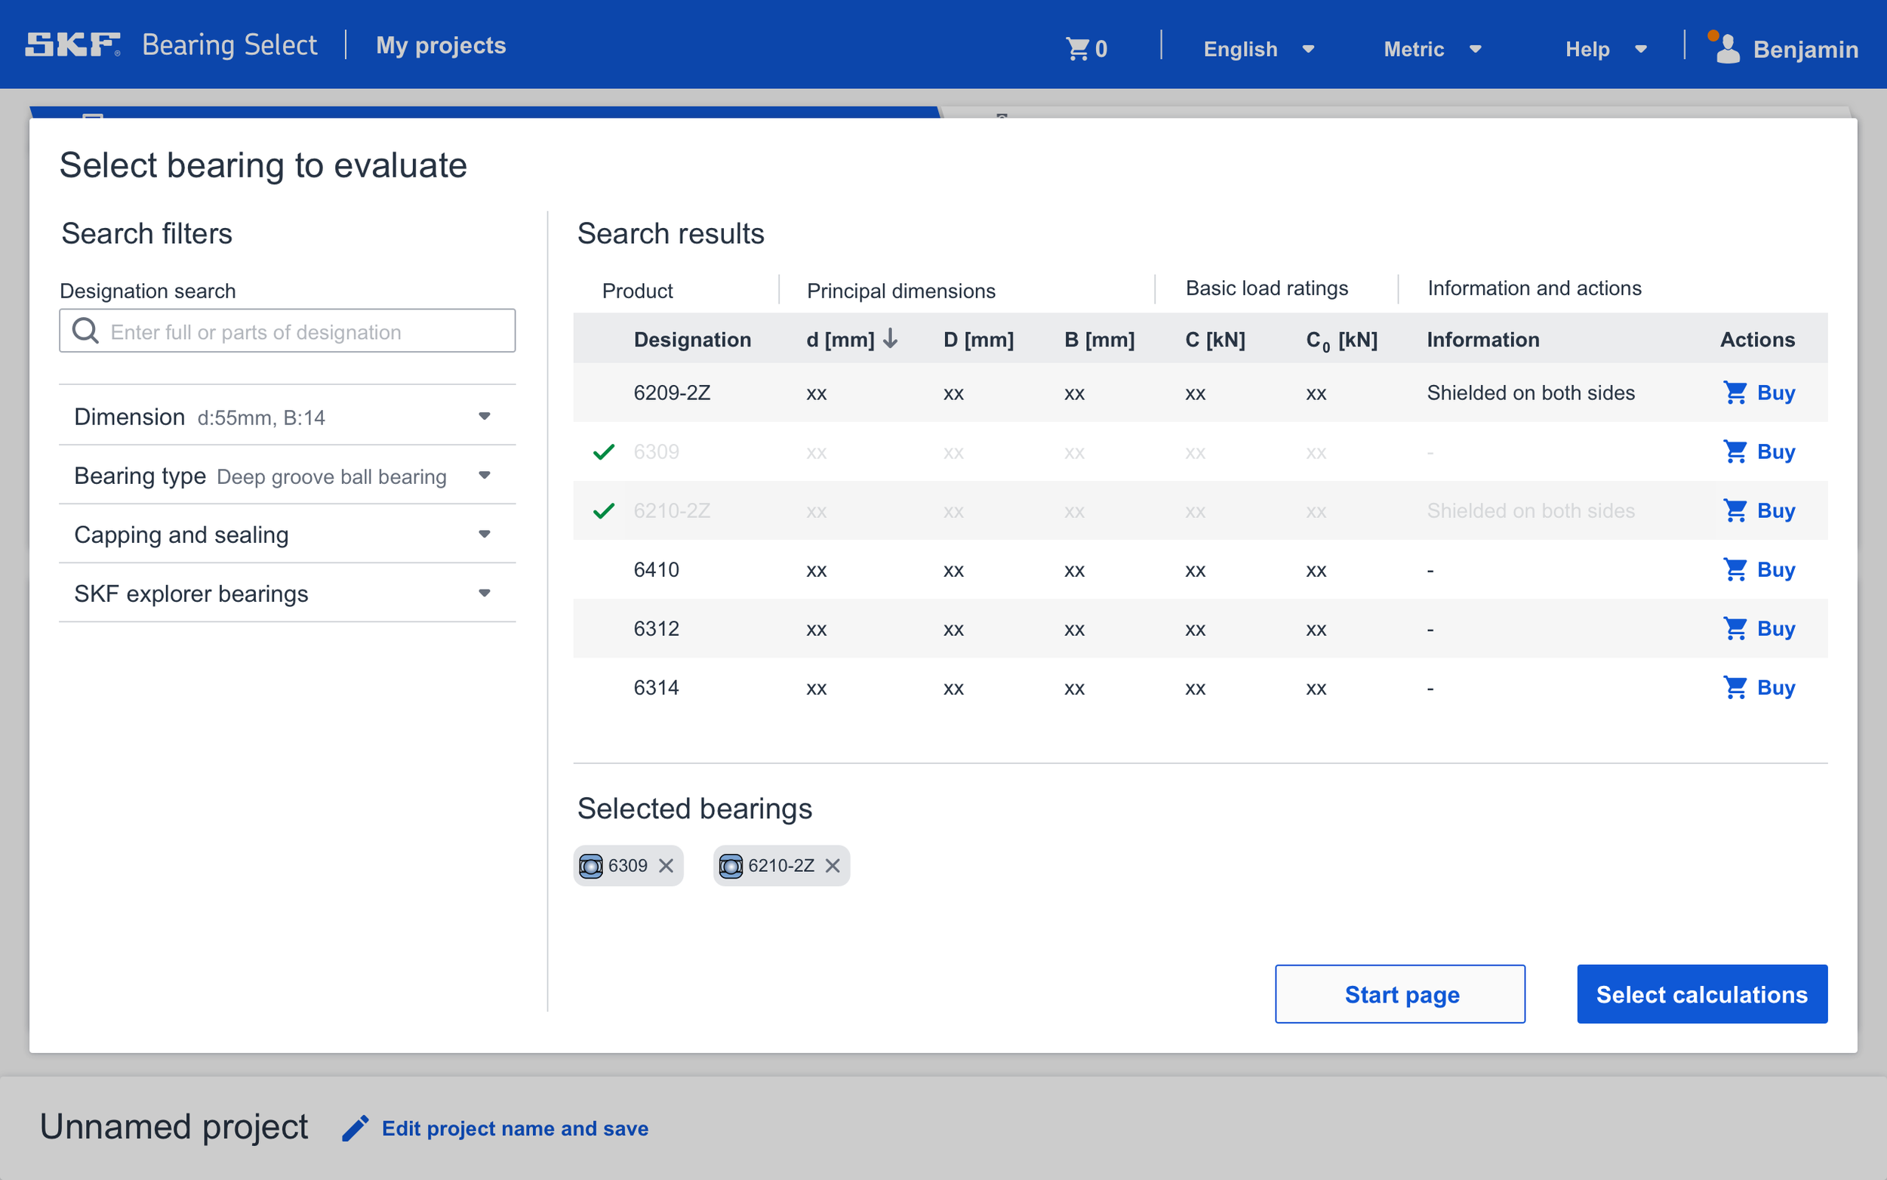The width and height of the screenshot is (1887, 1180).
Task: Click the shopping cart icon in header
Action: coord(1077,48)
